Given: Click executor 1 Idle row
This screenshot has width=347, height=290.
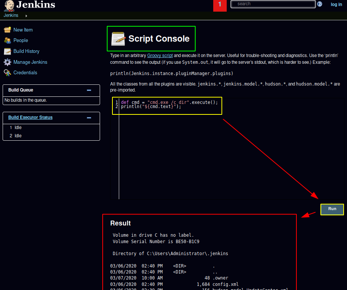Looking at the screenshot, I should pos(51,128).
